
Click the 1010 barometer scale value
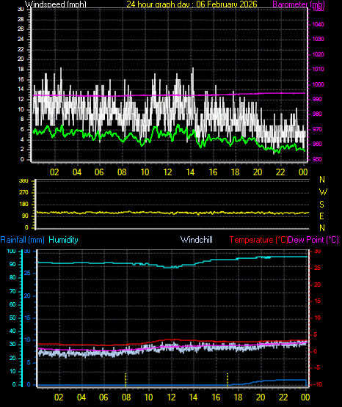point(318,70)
